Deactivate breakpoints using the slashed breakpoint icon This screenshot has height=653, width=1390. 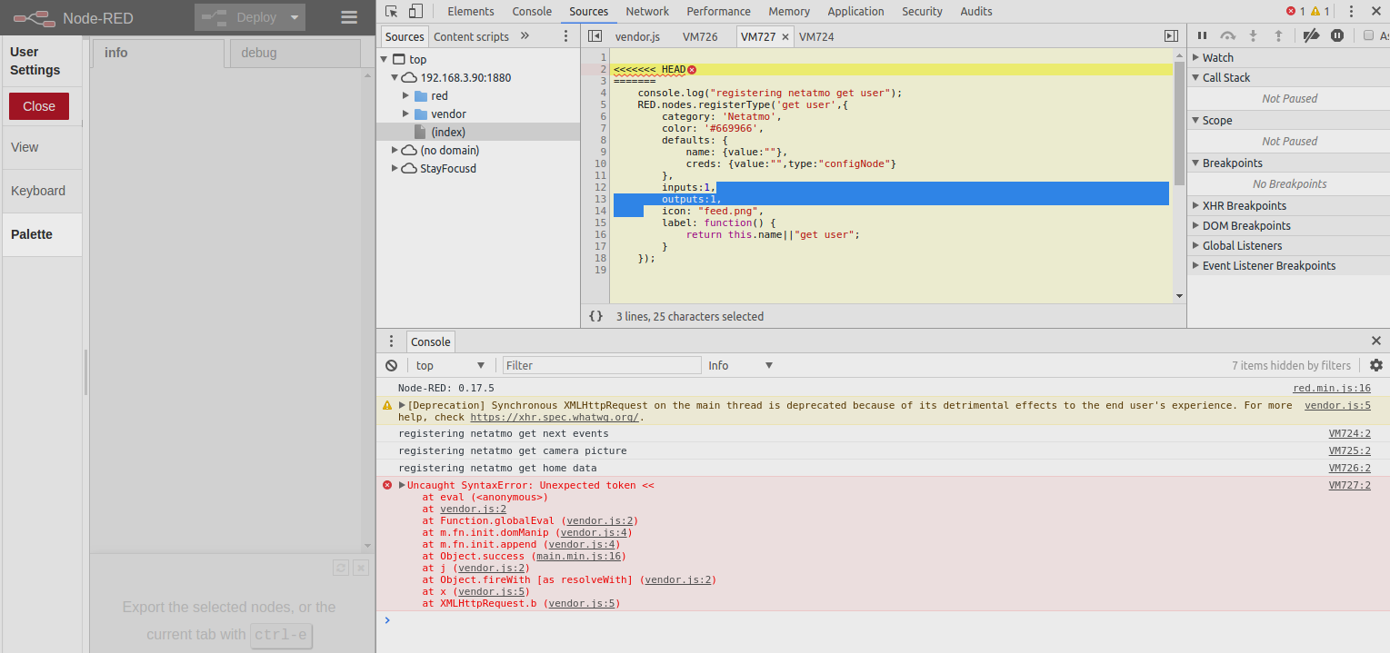1310,35
